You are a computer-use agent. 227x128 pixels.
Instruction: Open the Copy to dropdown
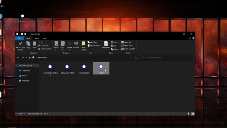(62, 46)
